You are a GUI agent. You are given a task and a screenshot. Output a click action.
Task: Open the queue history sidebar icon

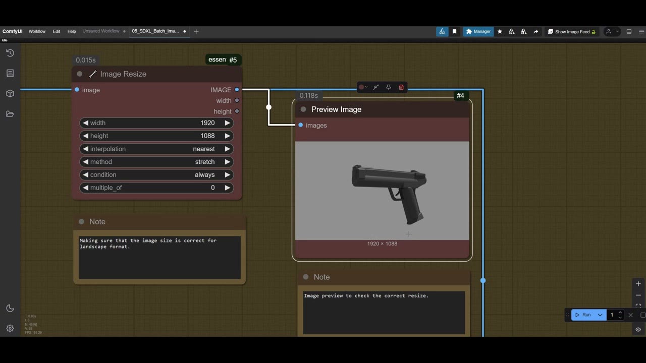pyautogui.click(x=10, y=53)
